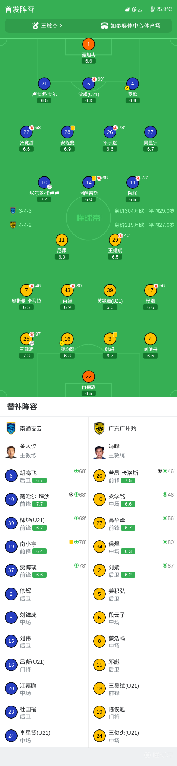The height and width of the screenshot is (766, 177).
Task: Tap the 多云 weather icon
Action: [x=127, y=9]
